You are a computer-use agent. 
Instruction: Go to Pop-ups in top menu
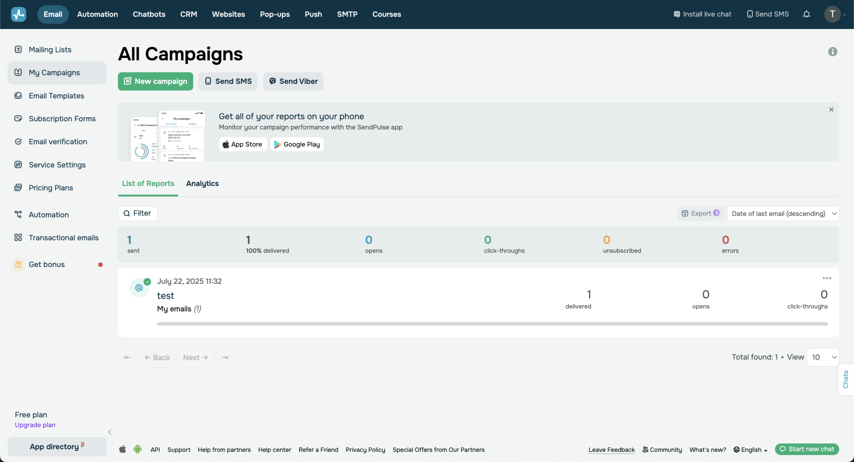(x=275, y=14)
